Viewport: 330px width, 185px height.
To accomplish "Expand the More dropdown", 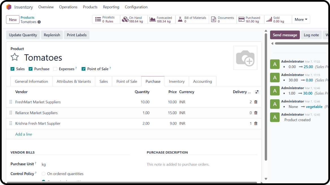I will point(301,19).
